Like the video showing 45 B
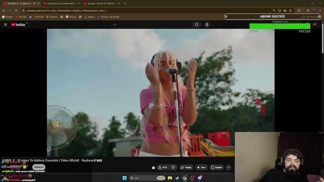The width and height of the screenshot is (324, 182). 163,167
